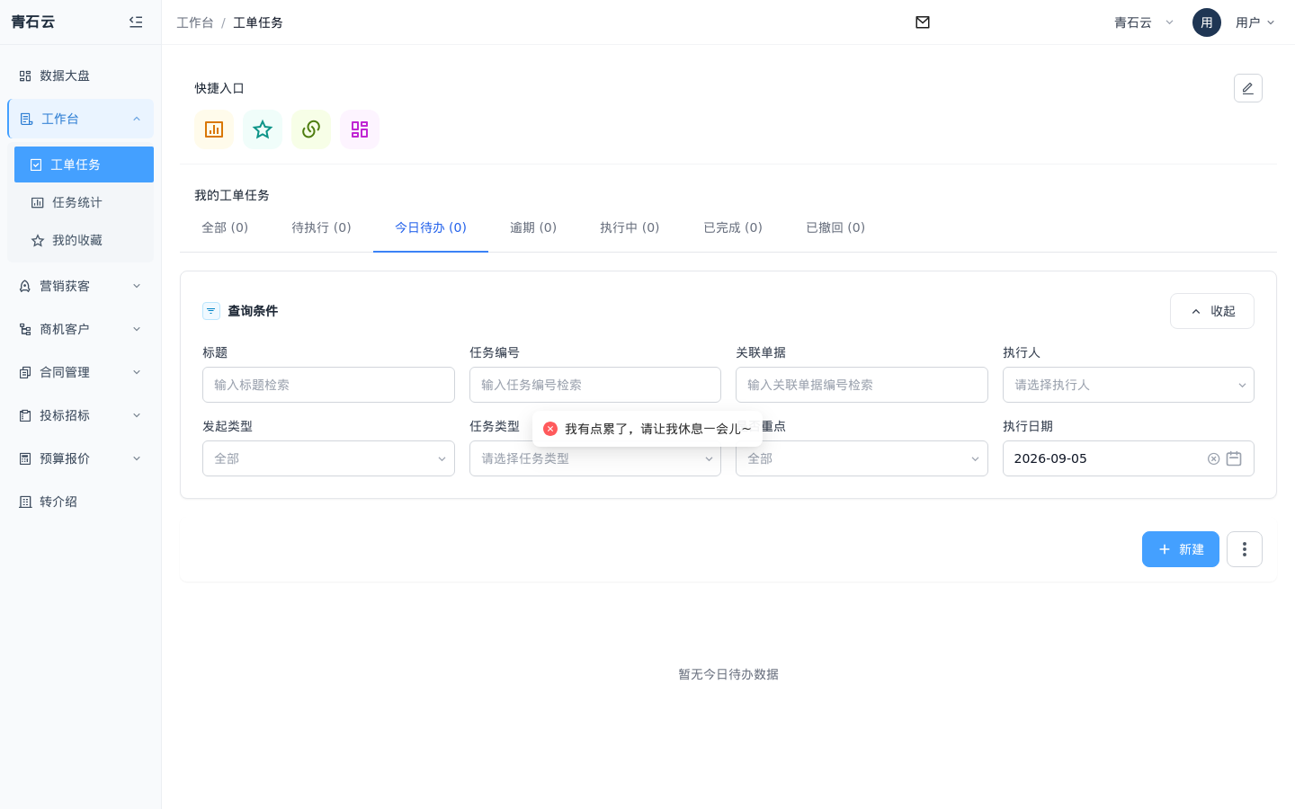Switch to the 全部 (0) tab

pos(225,227)
